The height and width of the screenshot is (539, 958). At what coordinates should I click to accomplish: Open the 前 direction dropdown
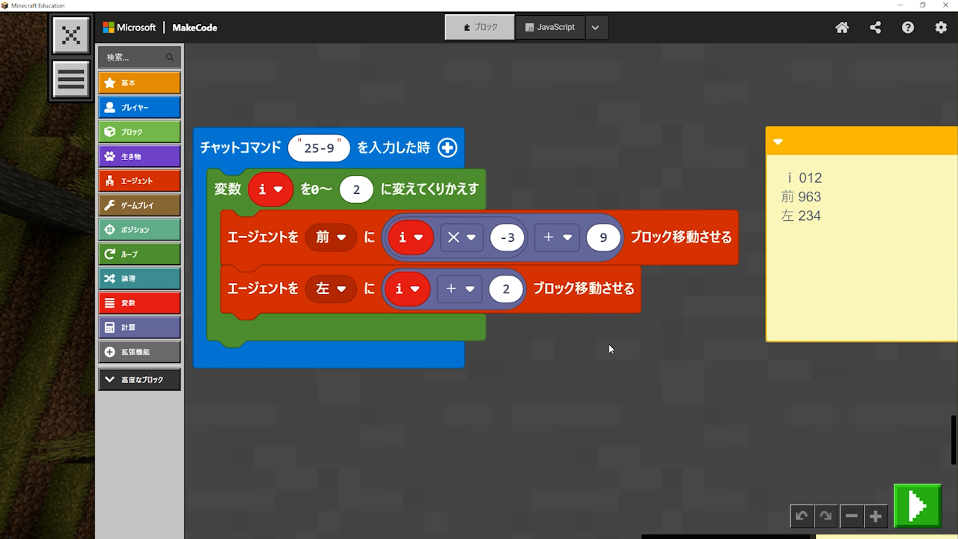point(330,237)
